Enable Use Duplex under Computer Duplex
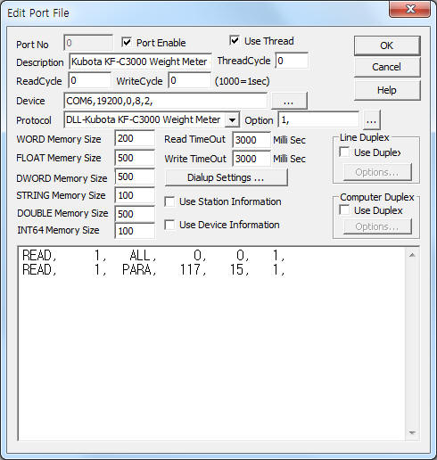437x460 pixels. (344, 210)
